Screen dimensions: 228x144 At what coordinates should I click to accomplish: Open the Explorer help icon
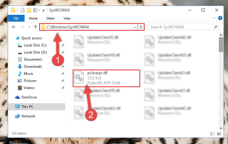pos(220,18)
